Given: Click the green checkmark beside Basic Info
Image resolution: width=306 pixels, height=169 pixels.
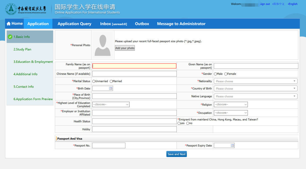Looking at the screenshot, I should tap(10, 37).
